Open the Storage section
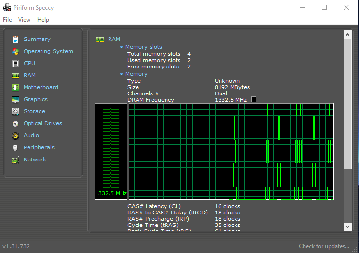Image resolution: width=359 pixels, height=253 pixels. pos(34,111)
